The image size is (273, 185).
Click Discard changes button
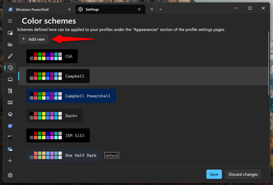[x=243, y=174]
